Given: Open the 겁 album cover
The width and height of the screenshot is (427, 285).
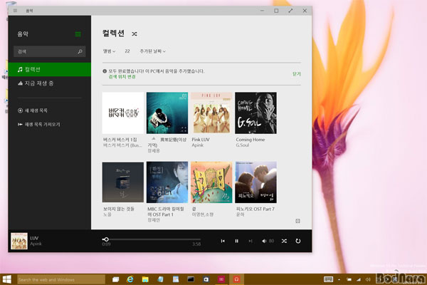Looking at the screenshot, I should coord(211,182).
